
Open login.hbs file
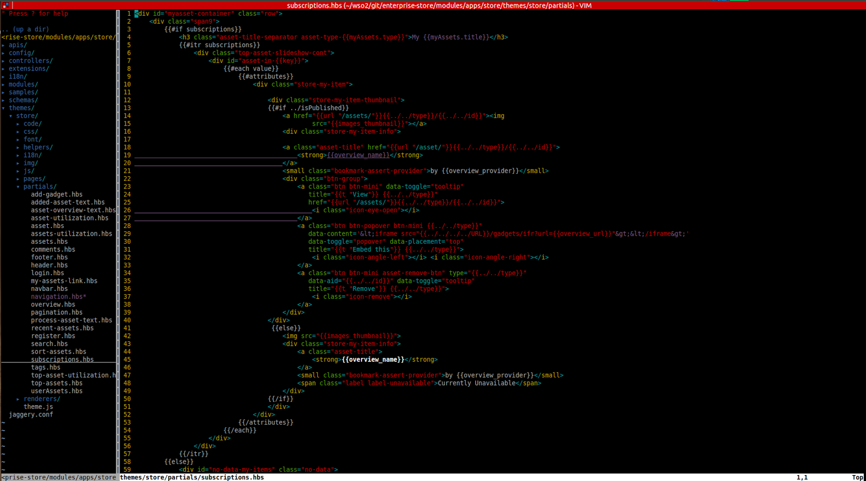pos(48,273)
